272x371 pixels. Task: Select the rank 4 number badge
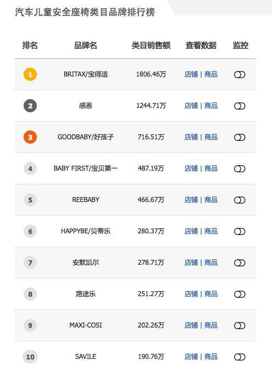(x=30, y=168)
